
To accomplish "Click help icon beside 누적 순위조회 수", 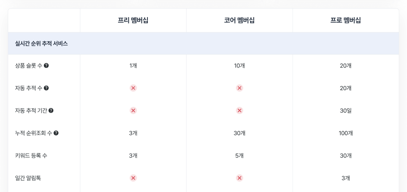I will tap(56, 133).
